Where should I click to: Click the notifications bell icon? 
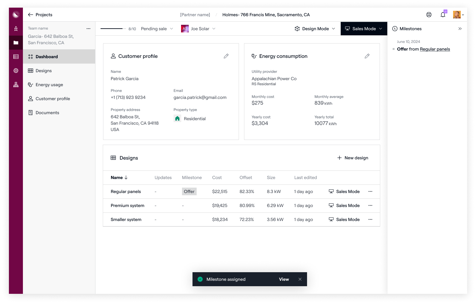(x=443, y=15)
